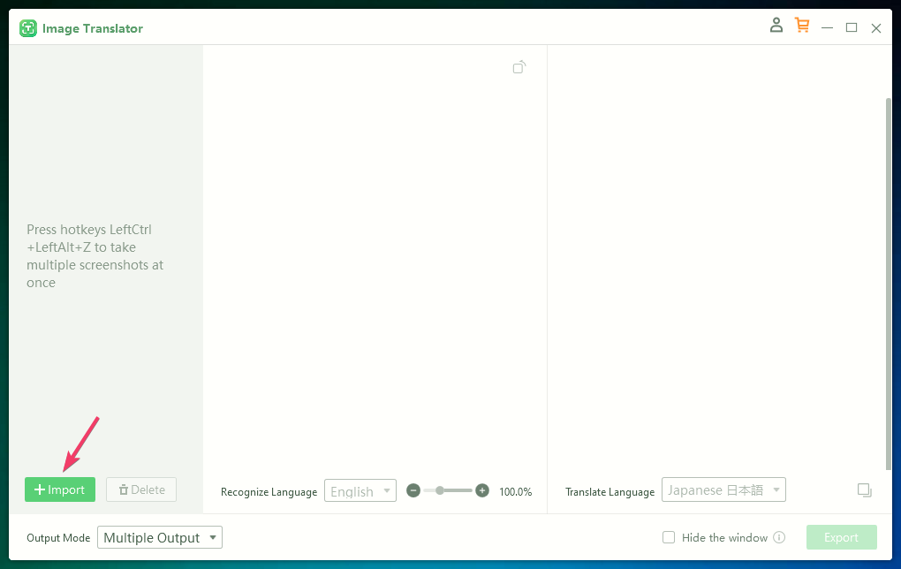901x569 pixels.
Task: Open the orange shopping cart icon
Action: [802, 26]
